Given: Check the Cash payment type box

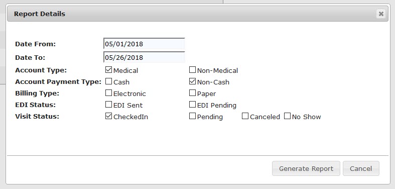Looking at the screenshot, I should coord(108,81).
